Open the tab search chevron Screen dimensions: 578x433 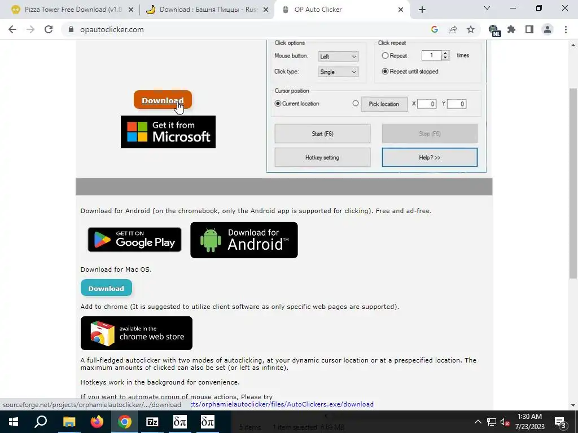[x=487, y=8]
